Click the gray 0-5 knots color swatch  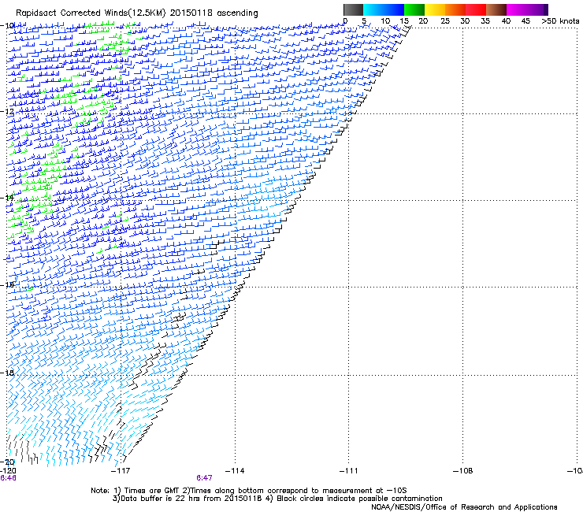coord(353,9)
